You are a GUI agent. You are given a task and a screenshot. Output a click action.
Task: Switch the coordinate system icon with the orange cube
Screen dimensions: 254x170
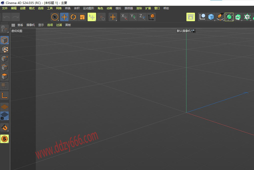[151, 17]
